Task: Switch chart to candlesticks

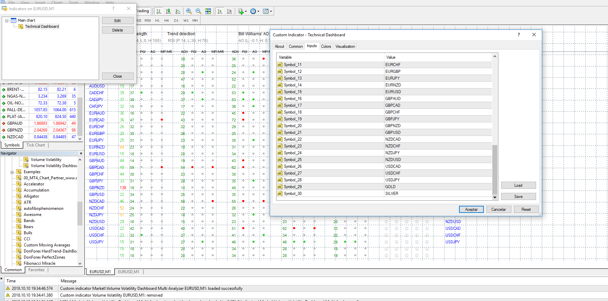Action: coord(168,11)
